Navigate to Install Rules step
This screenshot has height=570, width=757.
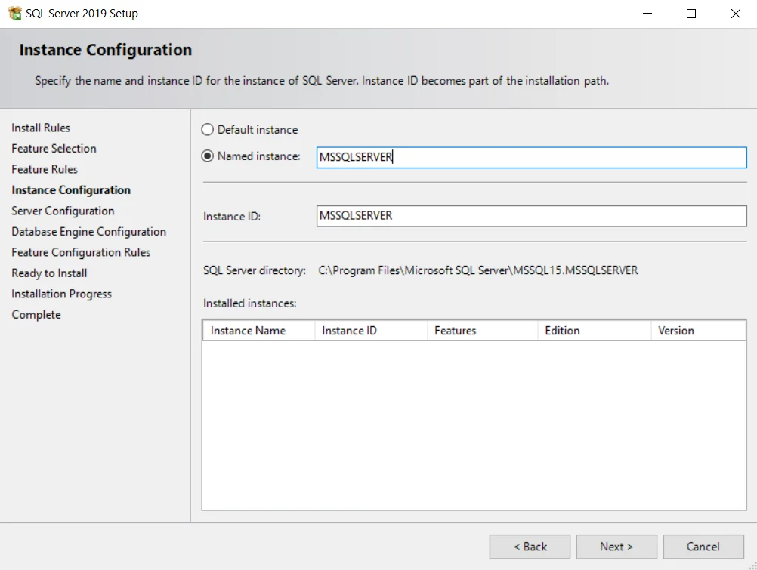[x=41, y=128]
